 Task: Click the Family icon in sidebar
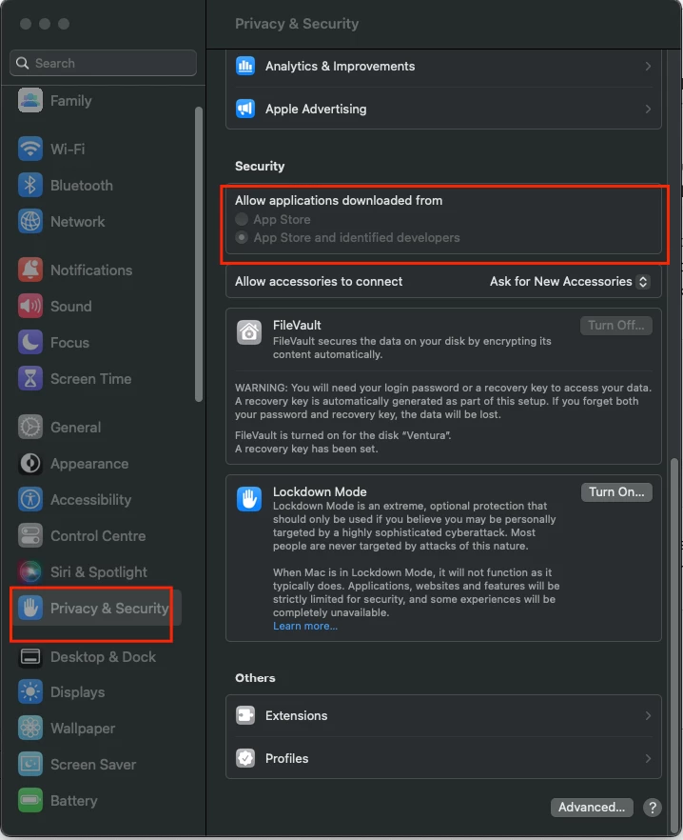point(30,100)
